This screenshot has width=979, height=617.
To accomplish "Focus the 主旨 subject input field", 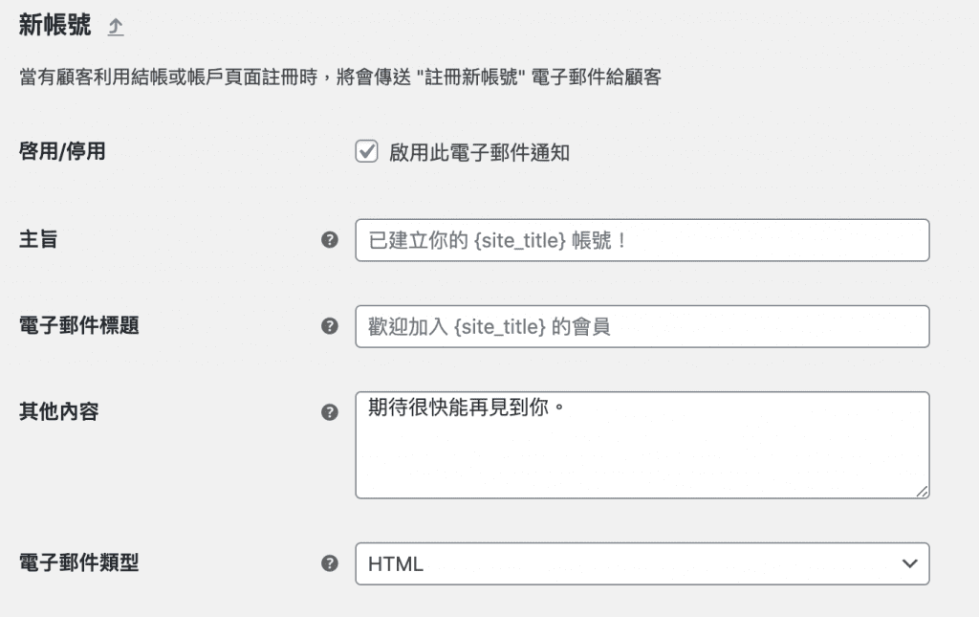I will (641, 240).
